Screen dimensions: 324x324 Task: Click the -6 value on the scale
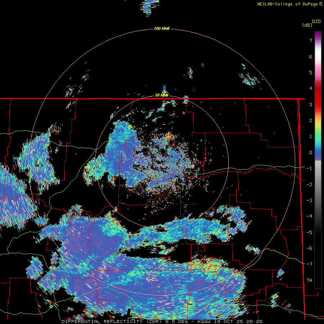pyautogui.click(x=309, y=248)
